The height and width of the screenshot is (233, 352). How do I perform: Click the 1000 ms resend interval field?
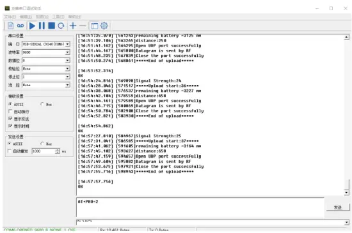click(44, 151)
